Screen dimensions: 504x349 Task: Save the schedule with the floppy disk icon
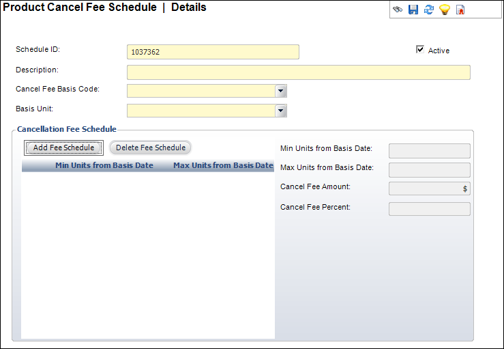tap(413, 10)
